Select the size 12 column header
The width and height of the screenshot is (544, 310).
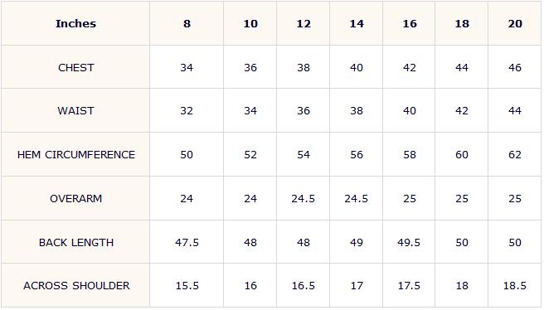coord(304,23)
